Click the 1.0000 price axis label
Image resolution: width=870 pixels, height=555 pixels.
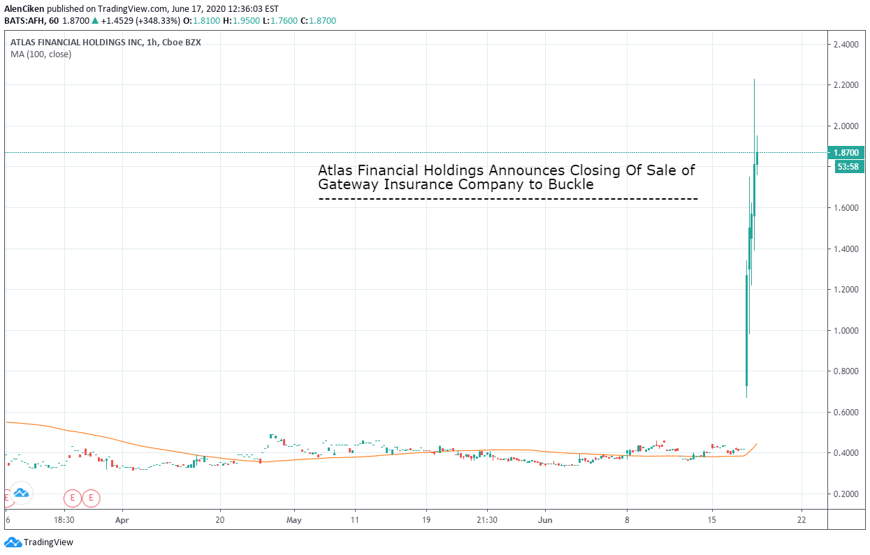(846, 331)
